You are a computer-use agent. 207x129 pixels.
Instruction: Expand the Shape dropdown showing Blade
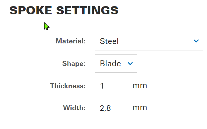(116, 63)
